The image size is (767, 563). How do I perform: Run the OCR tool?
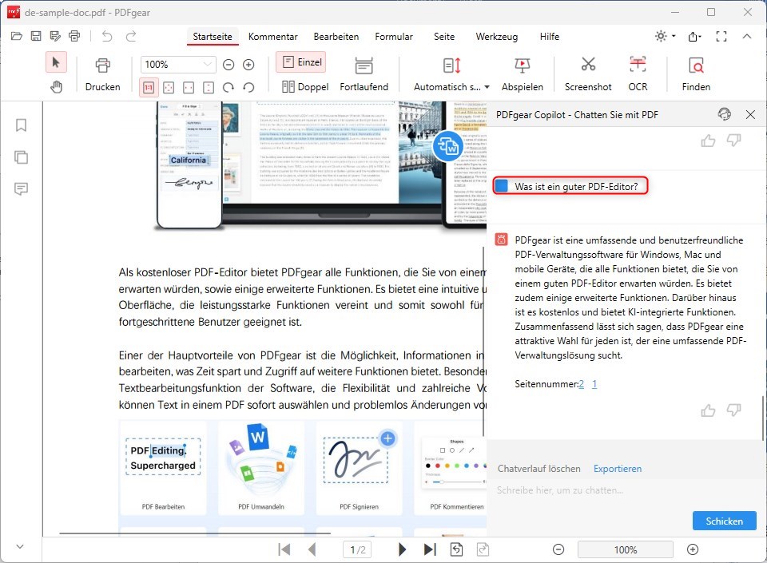point(638,74)
